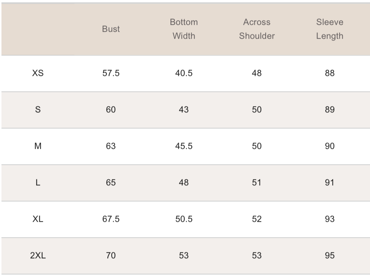Image resolution: width=370 pixels, height=275 pixels.
Task: Click the Bottom Width column header
Action: click(x=184, y=29)
